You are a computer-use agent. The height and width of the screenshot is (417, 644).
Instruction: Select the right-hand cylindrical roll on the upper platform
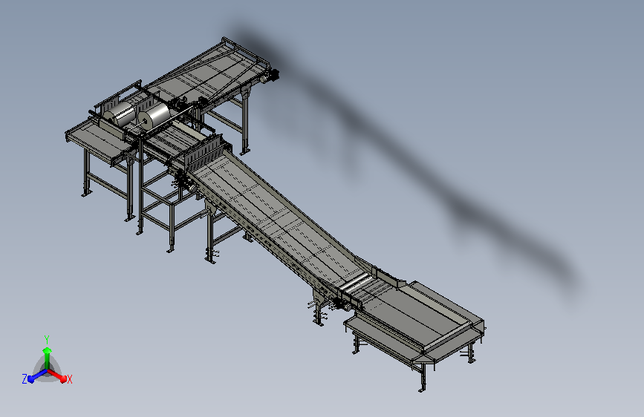click(154, 116)
